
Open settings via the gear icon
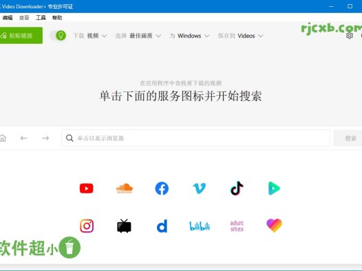click(x=350, y=36)
